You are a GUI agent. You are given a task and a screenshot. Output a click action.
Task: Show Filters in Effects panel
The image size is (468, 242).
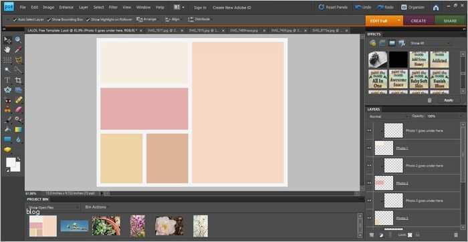(373, 43)
